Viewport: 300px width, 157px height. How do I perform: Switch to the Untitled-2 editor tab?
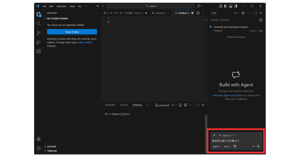click(x=160, y=13)
